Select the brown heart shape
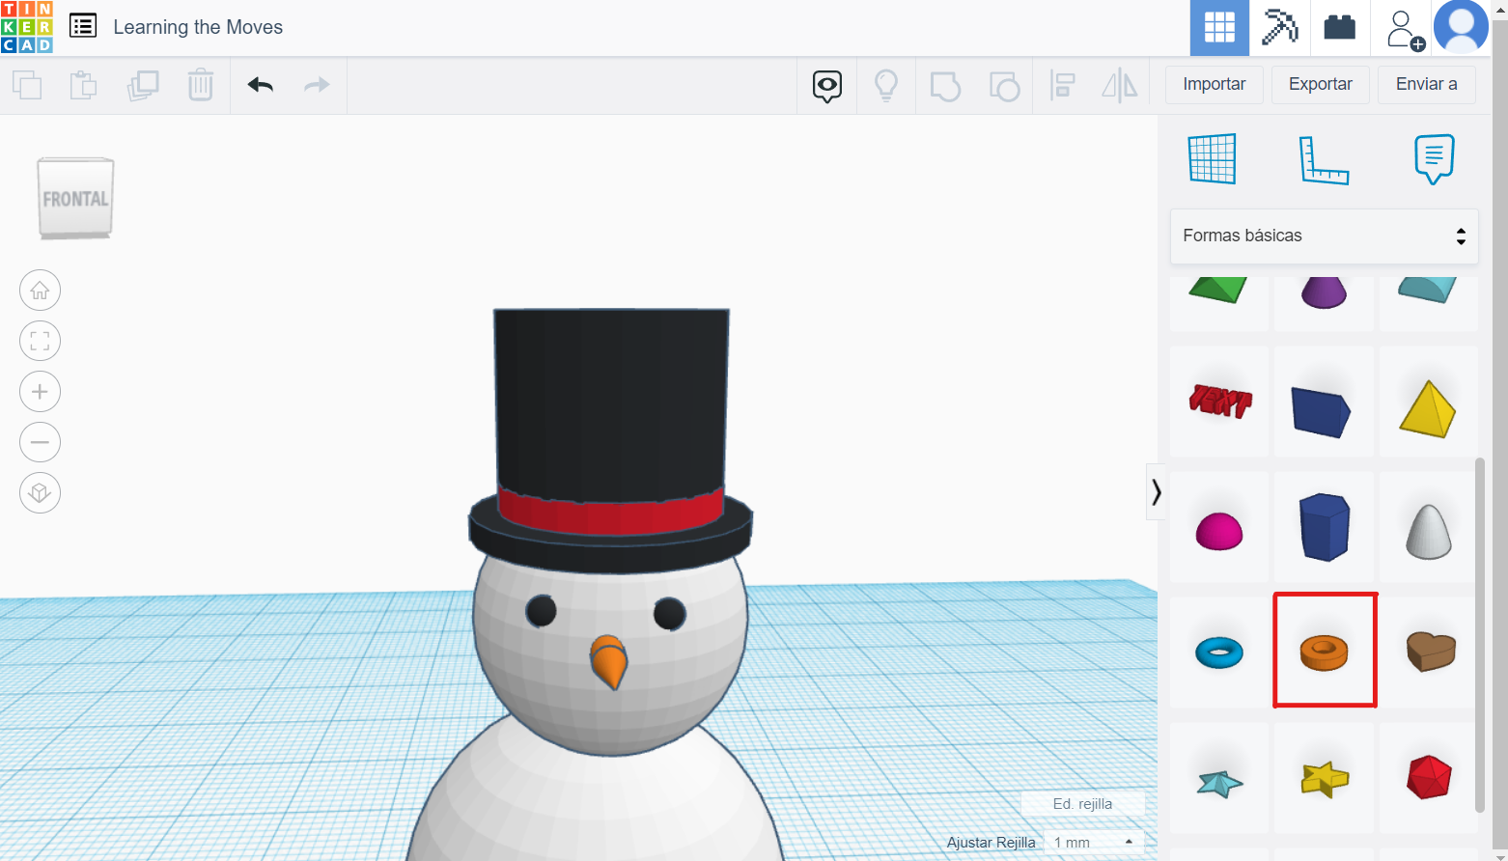This screenshot has height=861, width=1508. click(1429, 653)
